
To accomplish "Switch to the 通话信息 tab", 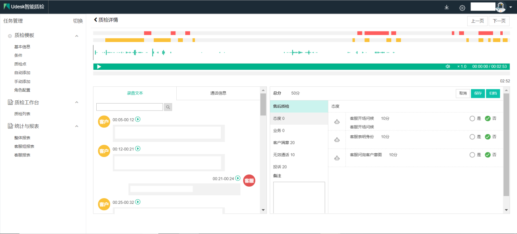I will pos(218,93).
